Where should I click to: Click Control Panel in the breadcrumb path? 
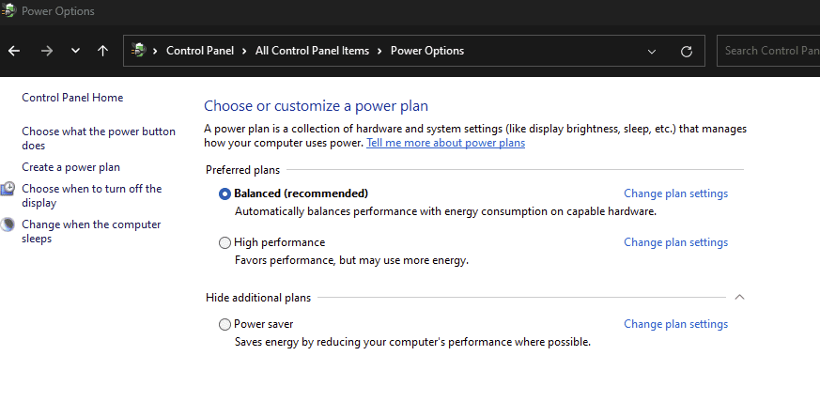click(200, 51)
